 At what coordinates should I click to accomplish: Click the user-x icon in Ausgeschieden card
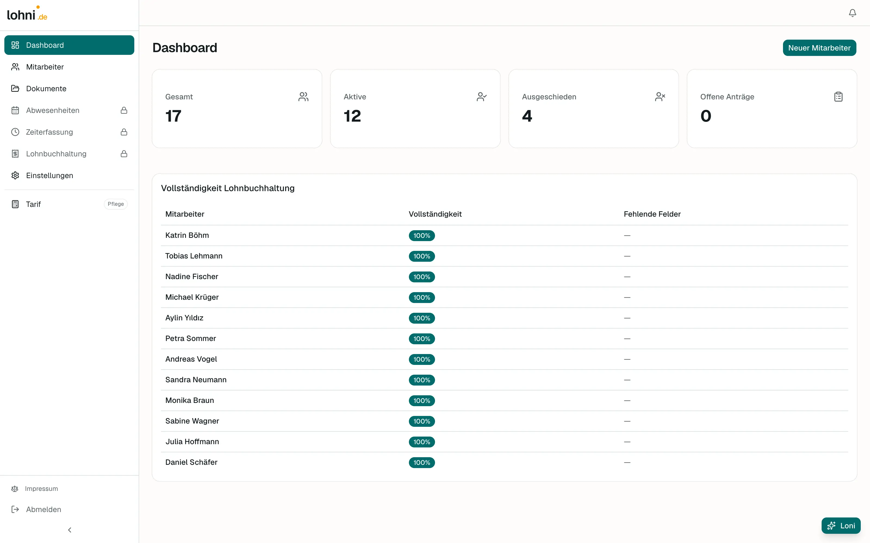click(x=660, y=97)
